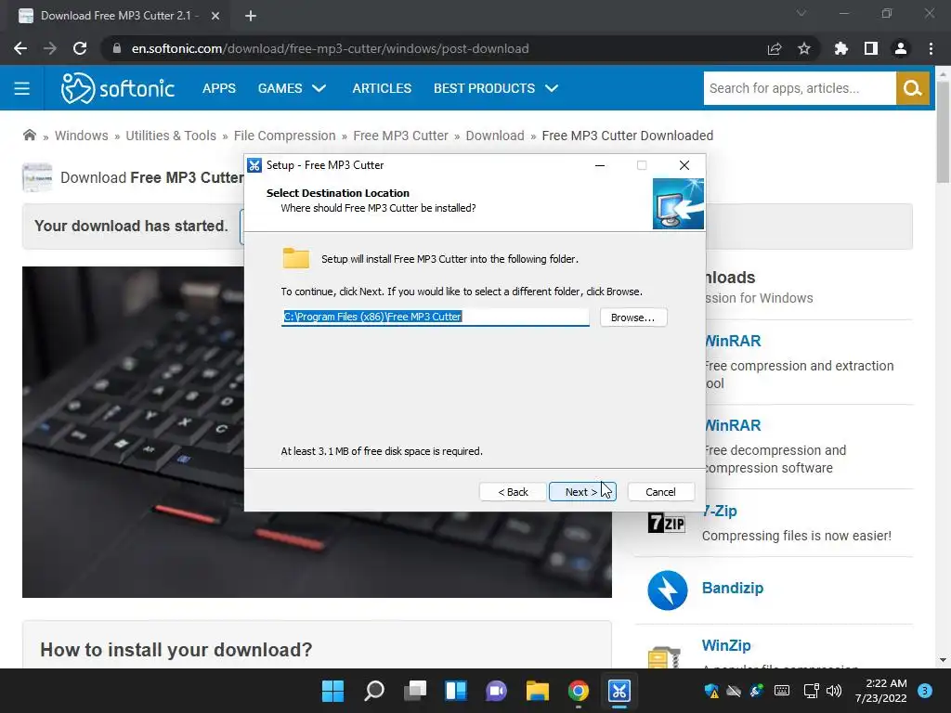Viewport: 951px width, 713px height.
Task: Open taskbar Search
Action: [373, 691]
